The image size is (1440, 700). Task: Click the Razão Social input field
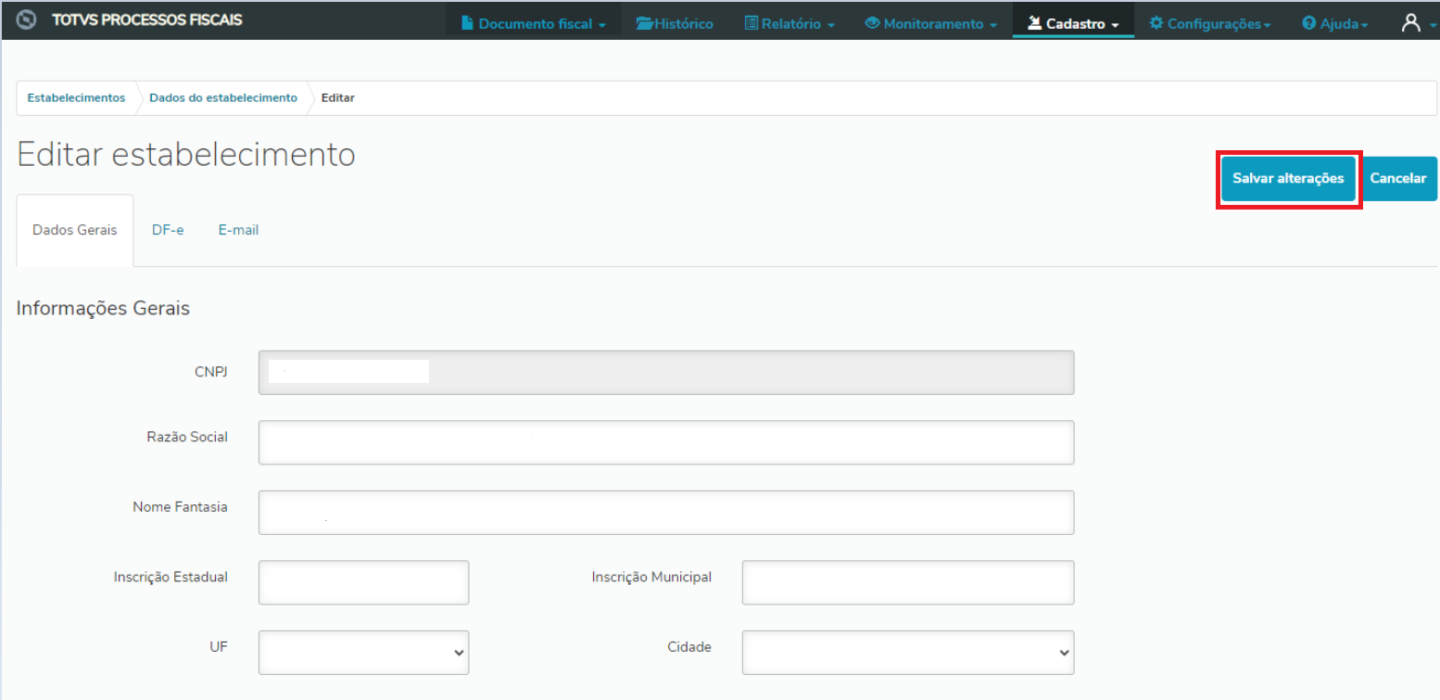click(666, 442)
